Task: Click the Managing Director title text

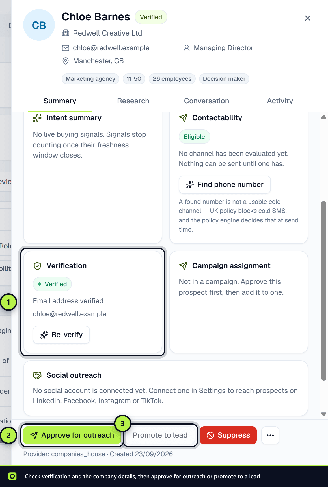Action: click(x=223, y=48)
